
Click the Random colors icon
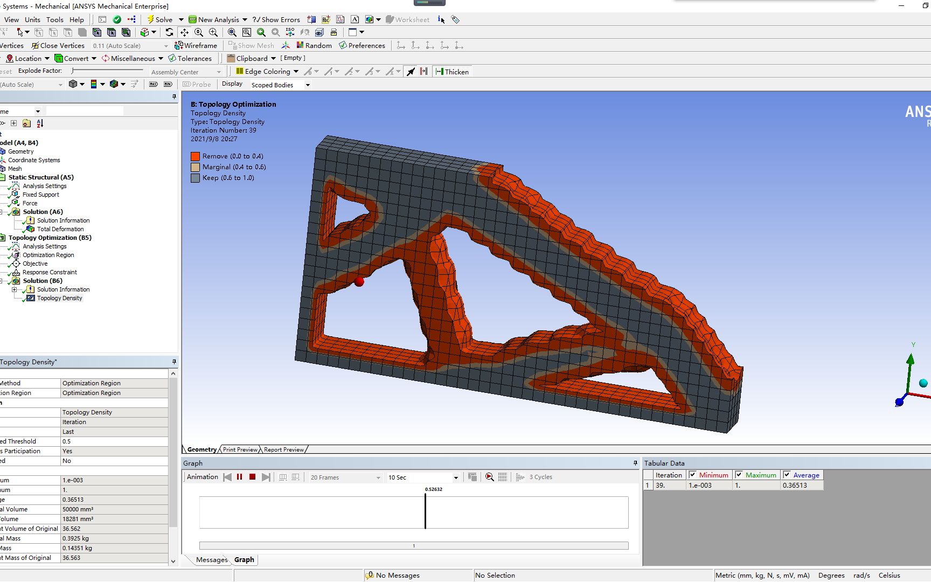coord(300,45)
